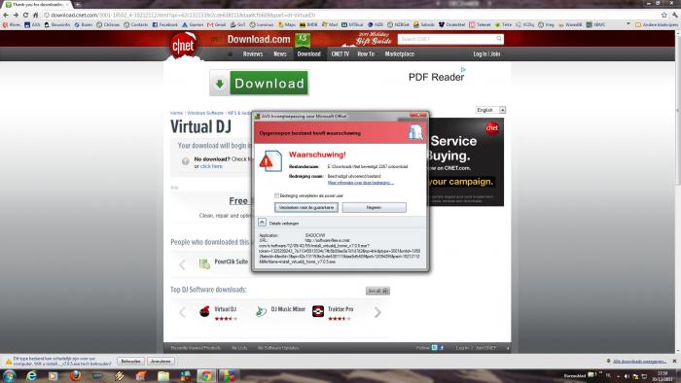Click the taskbar clock

[x=663, y=376]
